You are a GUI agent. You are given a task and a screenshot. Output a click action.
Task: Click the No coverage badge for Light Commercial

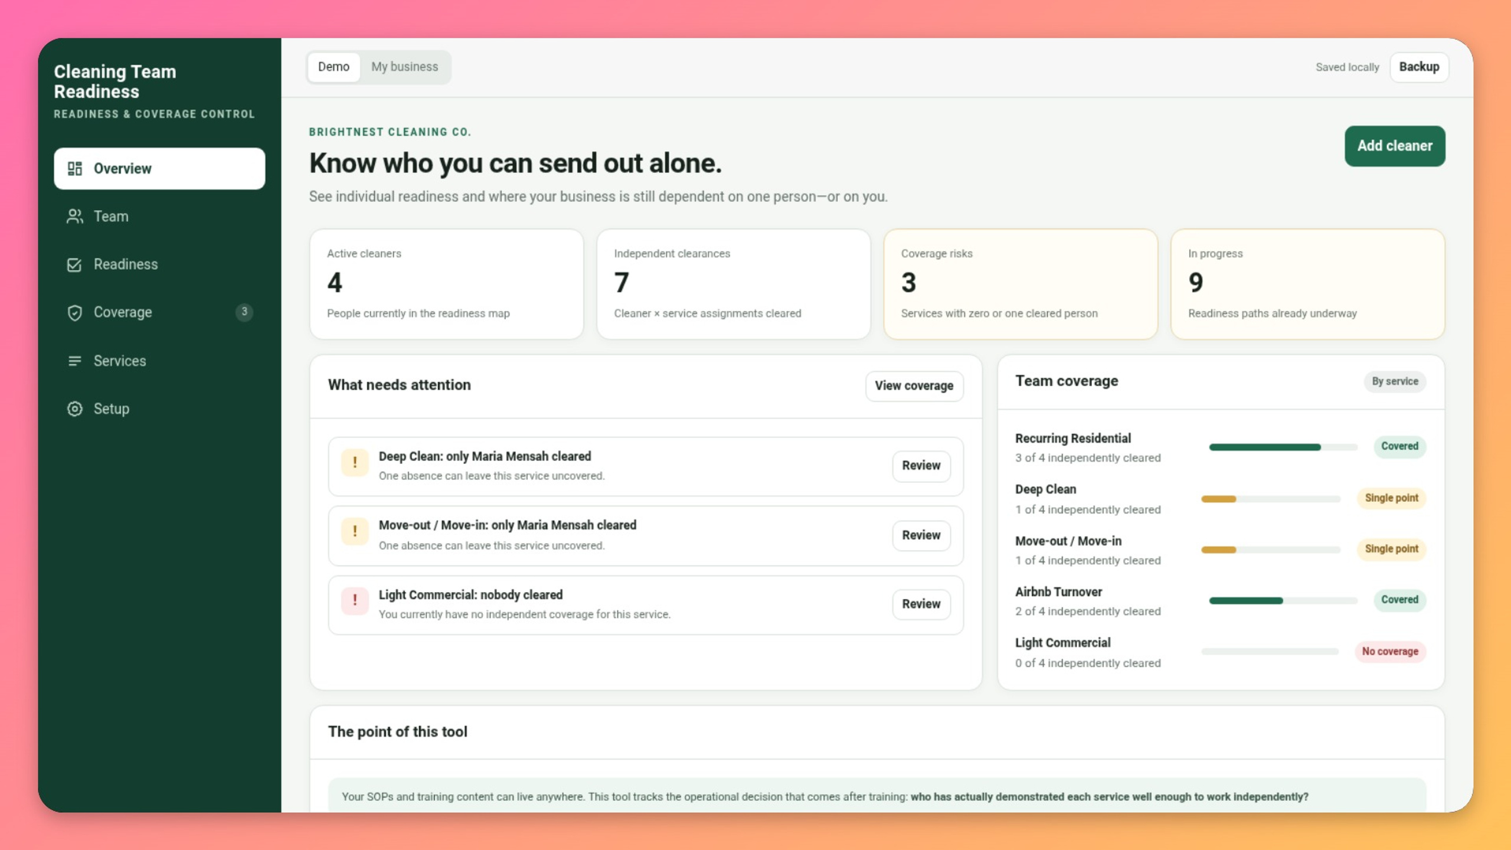pos(1390,651)
